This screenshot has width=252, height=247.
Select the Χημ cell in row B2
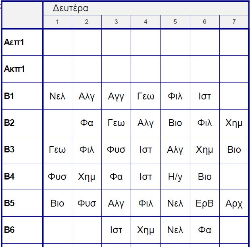click(234, 123)
